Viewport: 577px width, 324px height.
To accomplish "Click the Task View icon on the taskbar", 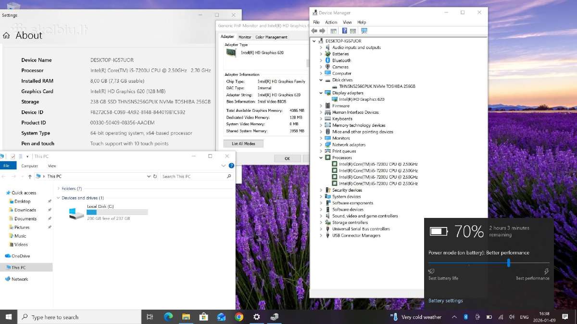I will tap(150, 317).
